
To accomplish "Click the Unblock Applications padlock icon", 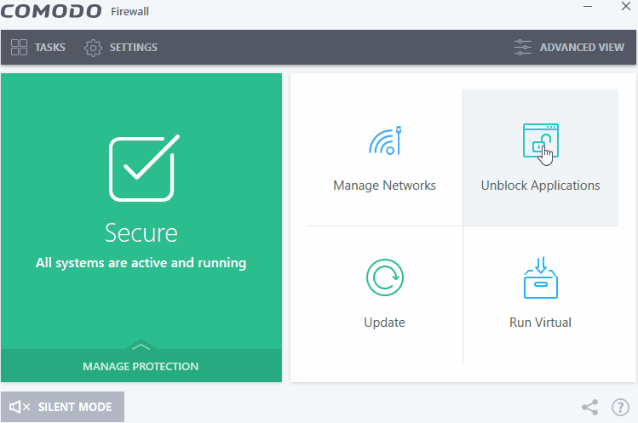I will [x=539, y=141].
